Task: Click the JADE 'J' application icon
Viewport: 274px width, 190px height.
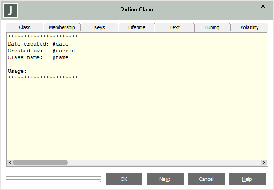Action: click(x=11, y=10)
